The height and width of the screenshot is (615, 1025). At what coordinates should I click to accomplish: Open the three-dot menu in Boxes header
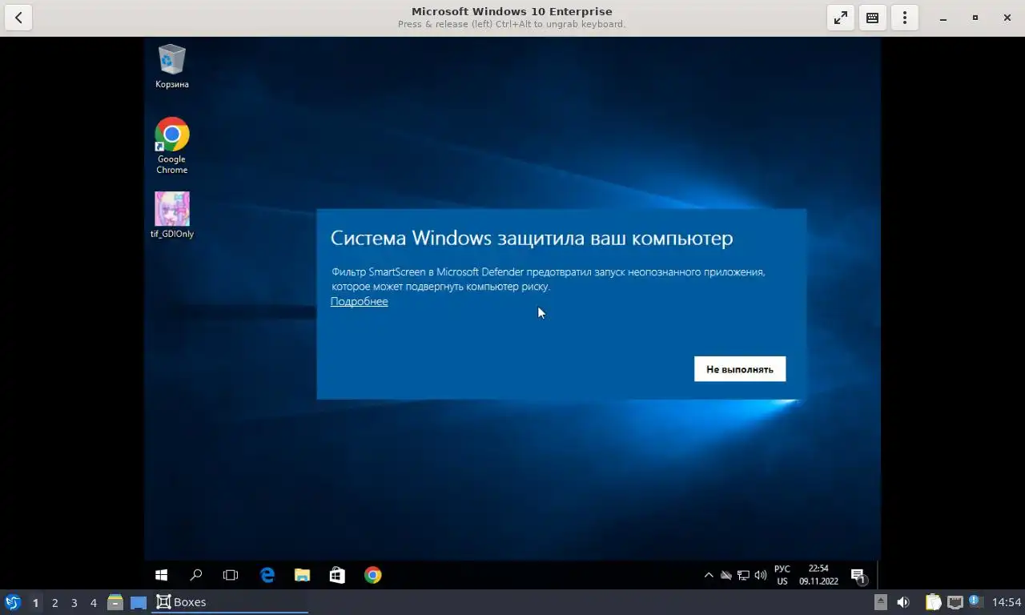click(905, 18)
